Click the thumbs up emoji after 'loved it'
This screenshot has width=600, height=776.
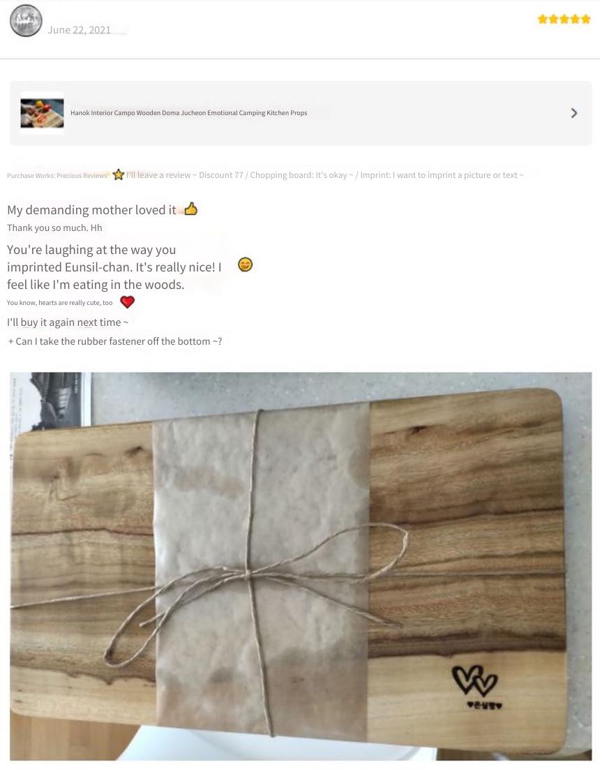point(191,209)
